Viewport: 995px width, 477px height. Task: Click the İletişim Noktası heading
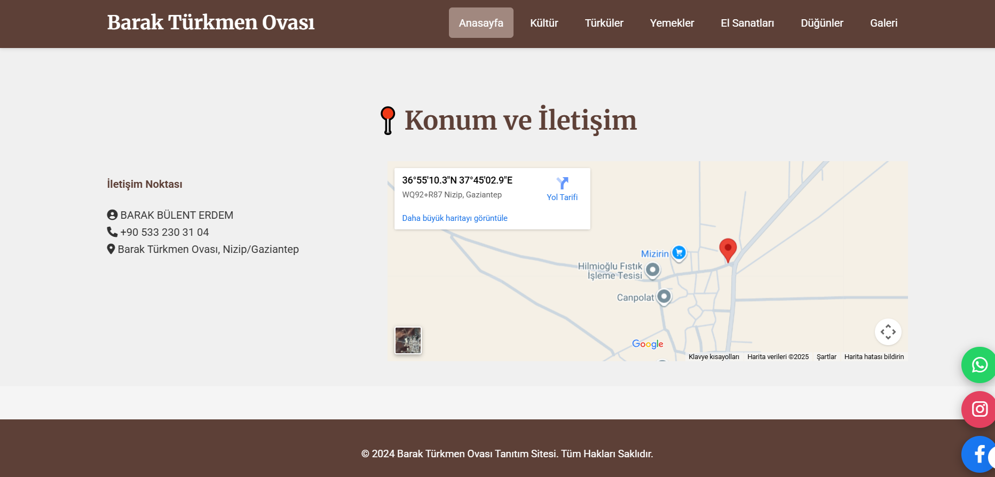145,184
